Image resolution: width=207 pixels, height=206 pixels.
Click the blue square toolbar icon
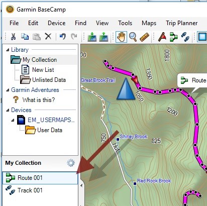[202, 37]
